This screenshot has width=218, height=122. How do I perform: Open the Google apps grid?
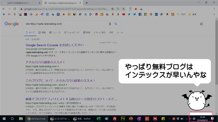[201, 24]
